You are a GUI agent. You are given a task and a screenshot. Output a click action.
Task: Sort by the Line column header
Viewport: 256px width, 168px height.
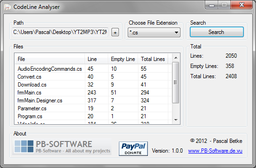(97, 59)
